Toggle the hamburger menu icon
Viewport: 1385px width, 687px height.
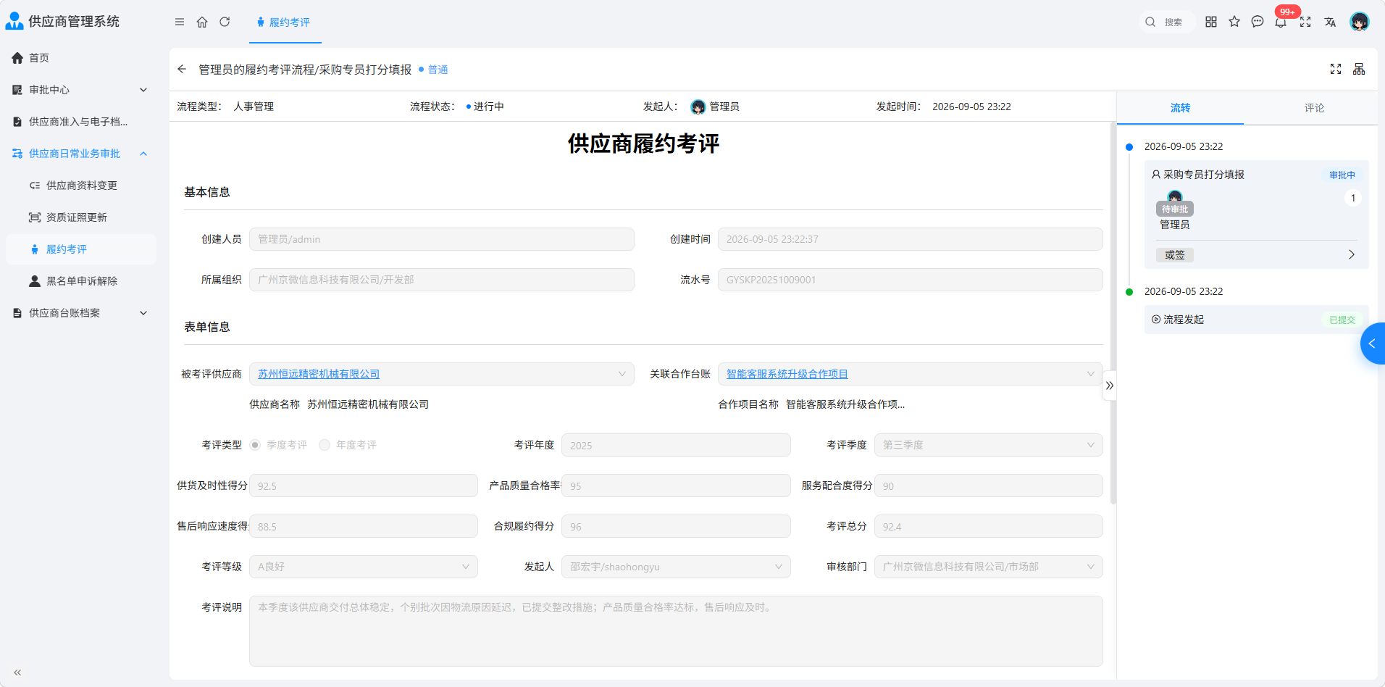pos(180,22)
